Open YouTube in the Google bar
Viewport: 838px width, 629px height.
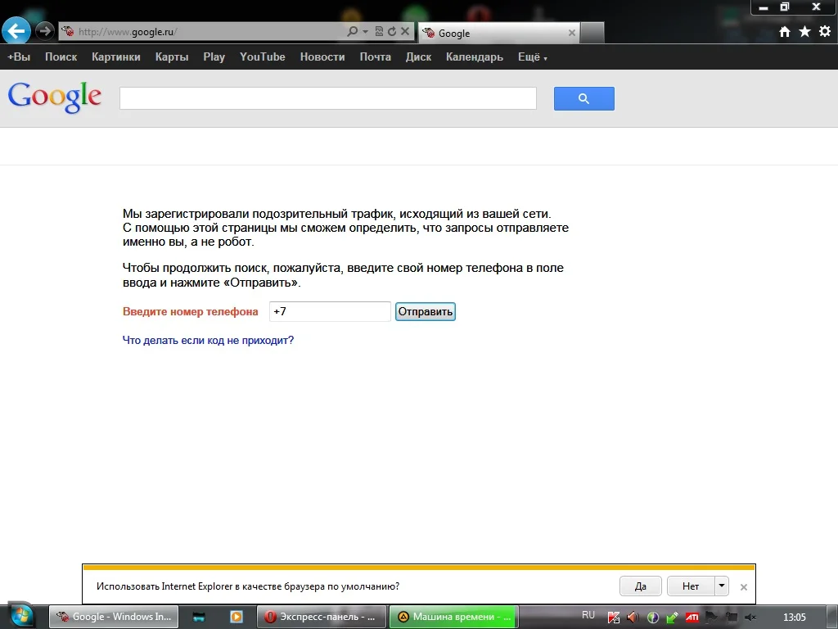click(x=263, y=57)
